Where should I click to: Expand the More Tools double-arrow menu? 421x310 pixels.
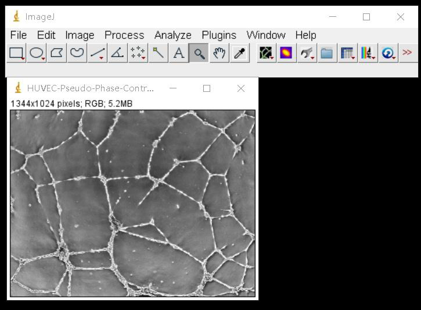(x=407, y=53)
